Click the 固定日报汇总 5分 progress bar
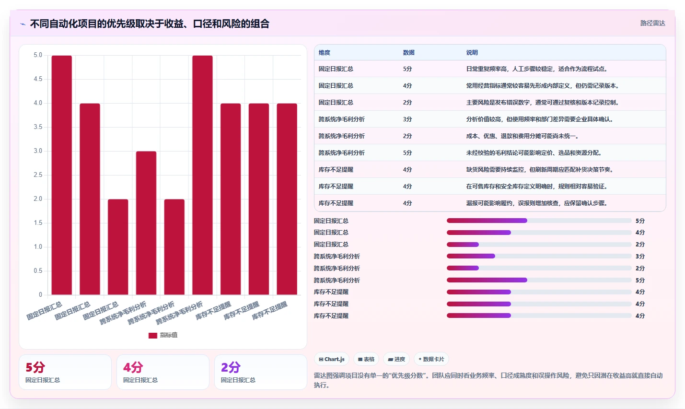The width and height of the screenshot is (685, 409). tap(539, 221)
